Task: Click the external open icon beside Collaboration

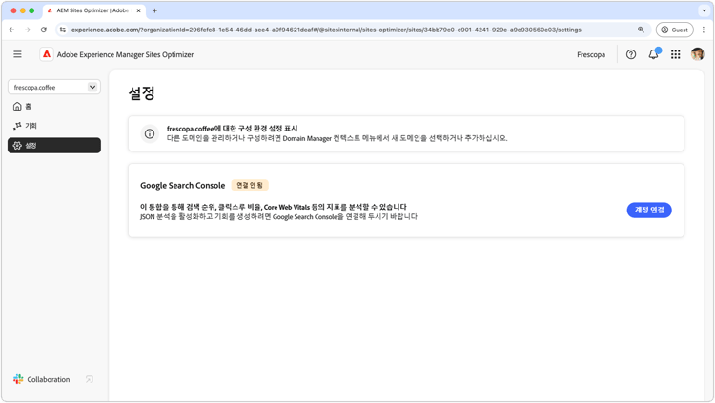Action: [90, 379]
